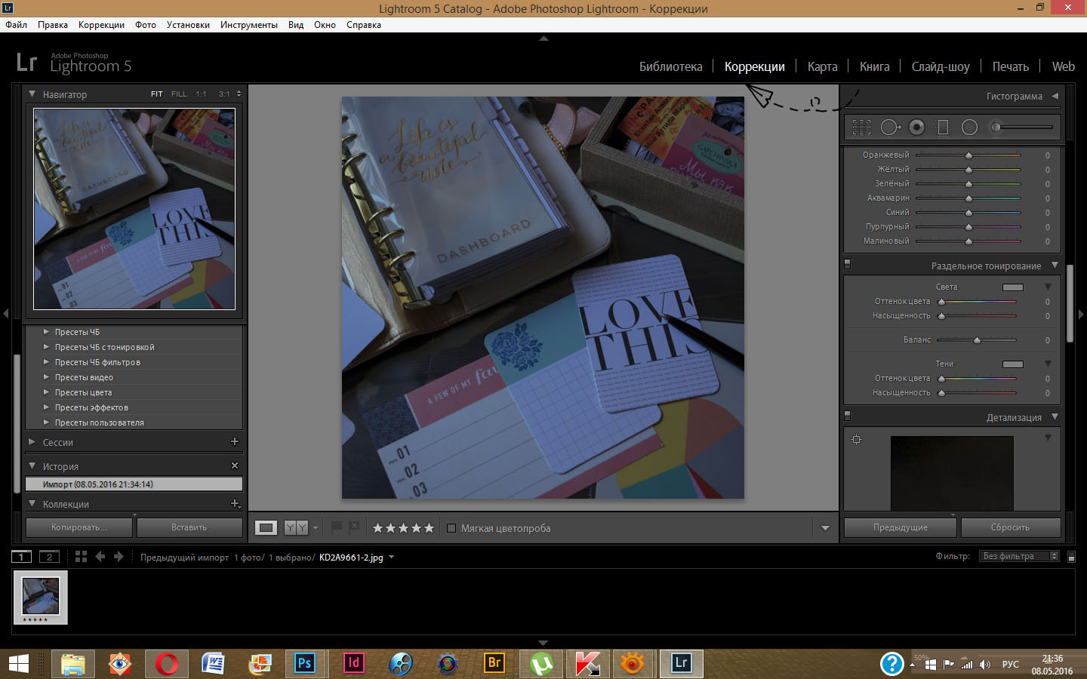The image size is (1087, 679).
Task: Switch to the Карта module
Action: coord(822,66)
